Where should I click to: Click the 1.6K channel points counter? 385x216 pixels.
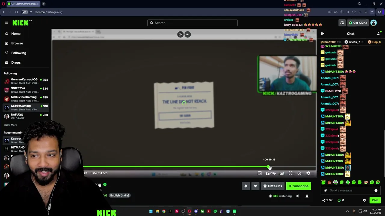(x=327, y=200)
